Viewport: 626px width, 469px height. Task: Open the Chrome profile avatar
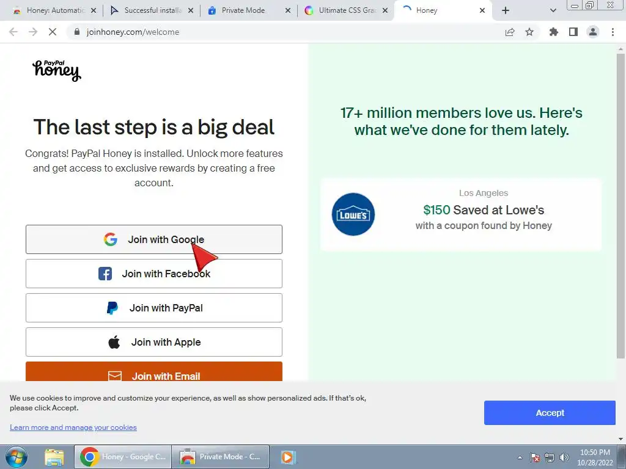[593, 32]
